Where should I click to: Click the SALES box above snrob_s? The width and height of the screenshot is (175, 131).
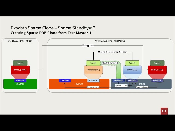point(157,63)
